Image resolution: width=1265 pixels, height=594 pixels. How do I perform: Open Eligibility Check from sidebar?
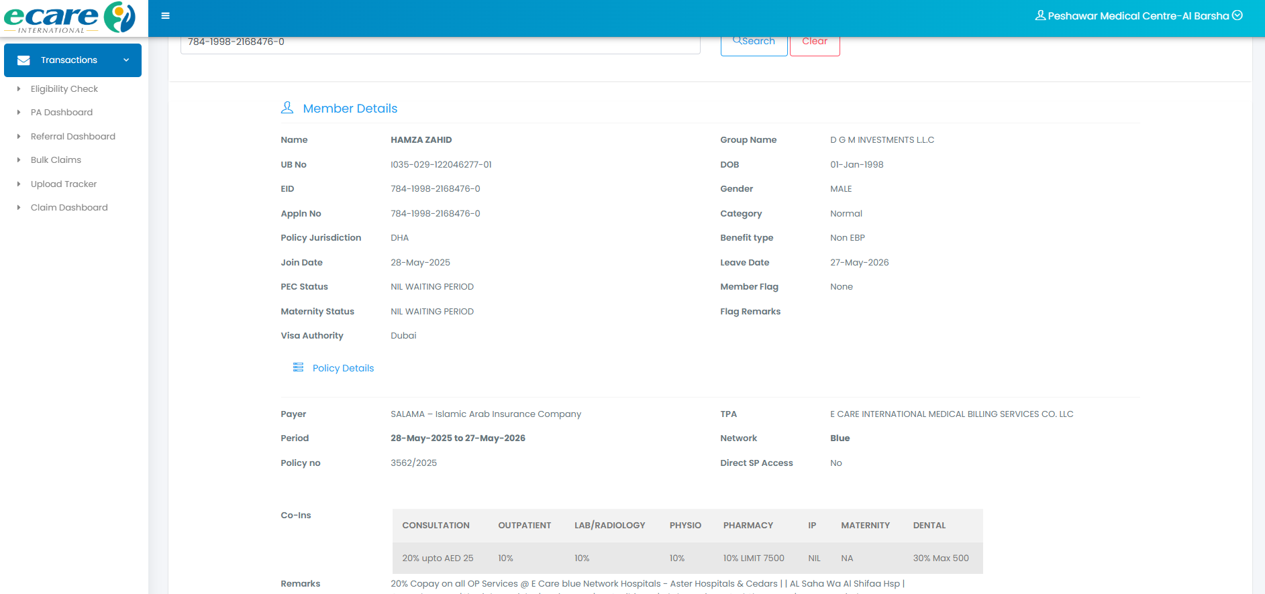click(x=64, y=89)
